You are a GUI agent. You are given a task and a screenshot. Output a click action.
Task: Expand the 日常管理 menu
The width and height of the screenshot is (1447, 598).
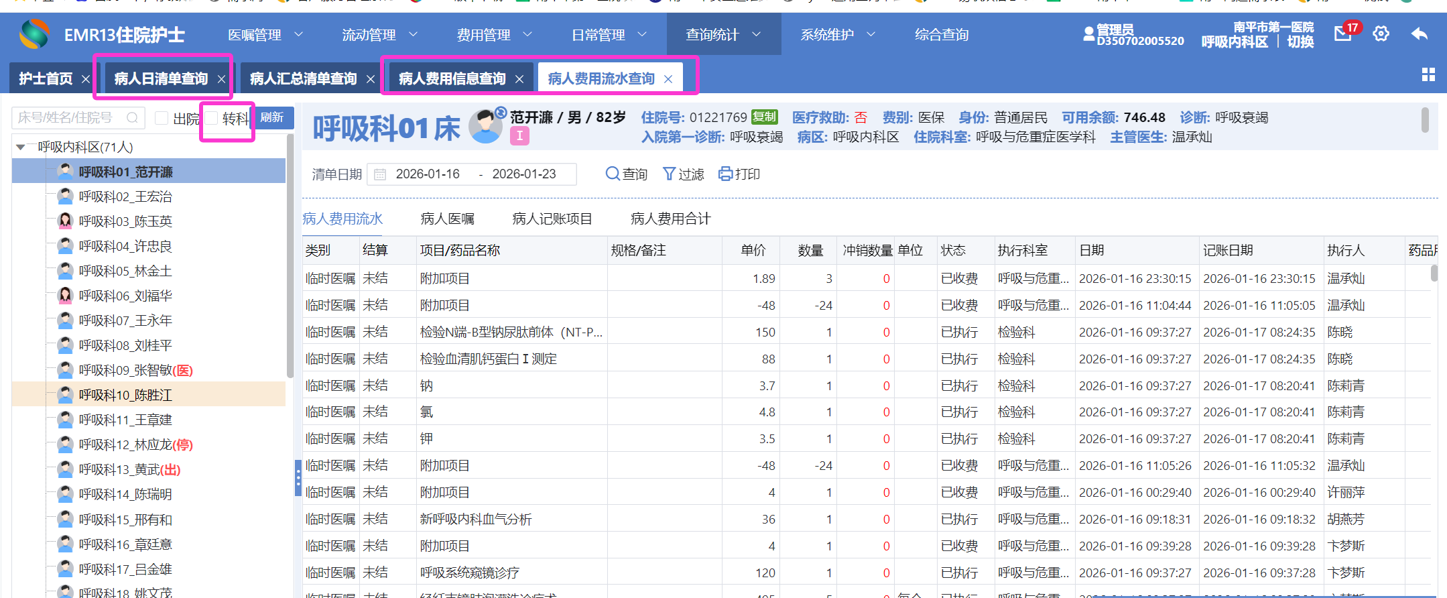609,34
